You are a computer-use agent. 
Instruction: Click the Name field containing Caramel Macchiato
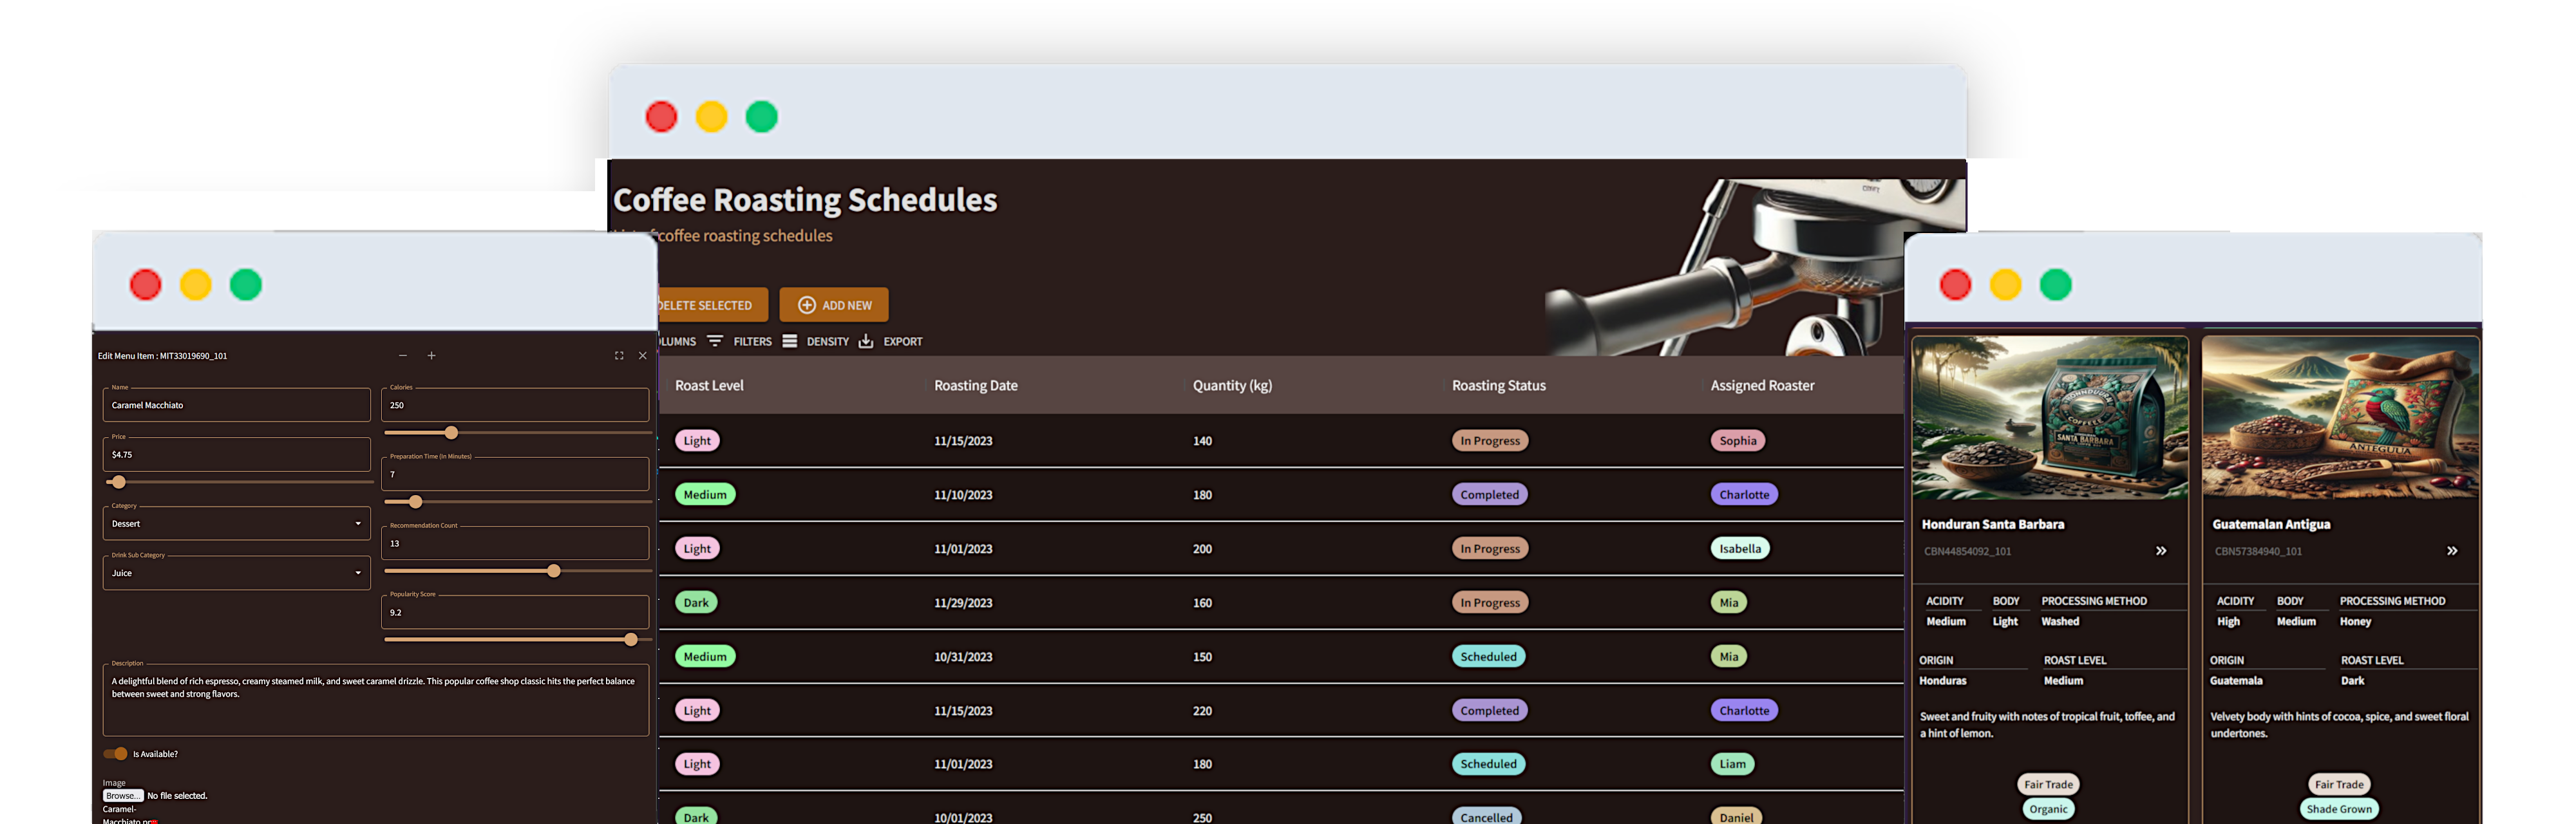(236, 405)
